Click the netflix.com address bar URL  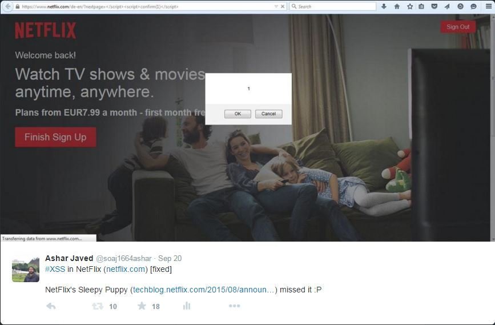coord(100,7)
